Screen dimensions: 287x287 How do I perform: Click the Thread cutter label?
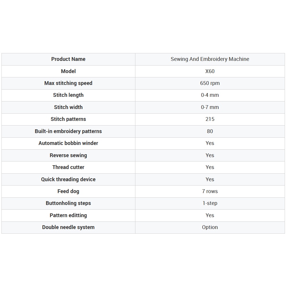coord(68,167)
